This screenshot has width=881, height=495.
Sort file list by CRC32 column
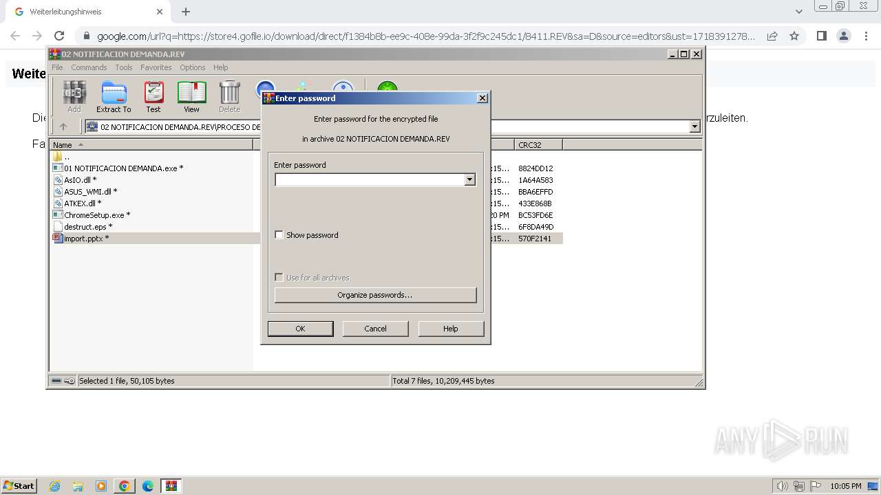tap(538, 144)
